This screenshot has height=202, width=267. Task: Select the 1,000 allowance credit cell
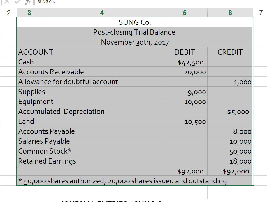tap(230, 81)
